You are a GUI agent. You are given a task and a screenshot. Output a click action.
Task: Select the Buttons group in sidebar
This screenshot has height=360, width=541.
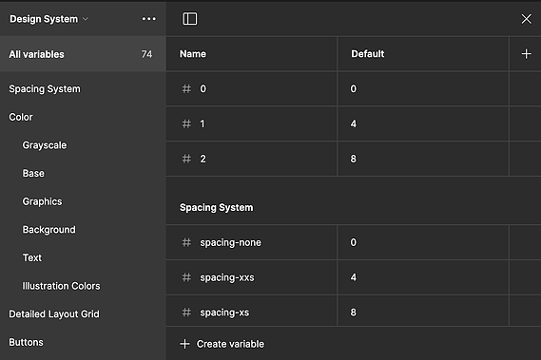tap(27, 342)
